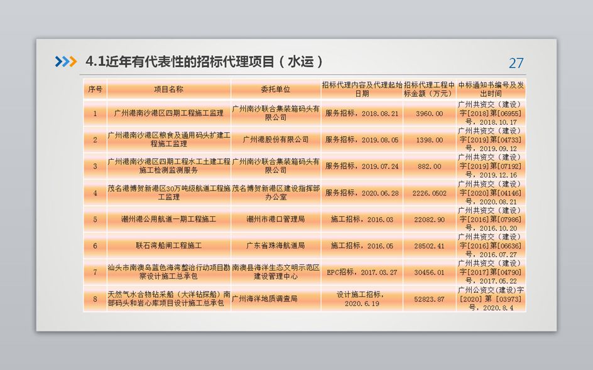The width and height of the screenshot is (593, 370).
Task: Select the 广州港股份有限公司 client cell
Action: pyautogui.click(x=275, y=140)
